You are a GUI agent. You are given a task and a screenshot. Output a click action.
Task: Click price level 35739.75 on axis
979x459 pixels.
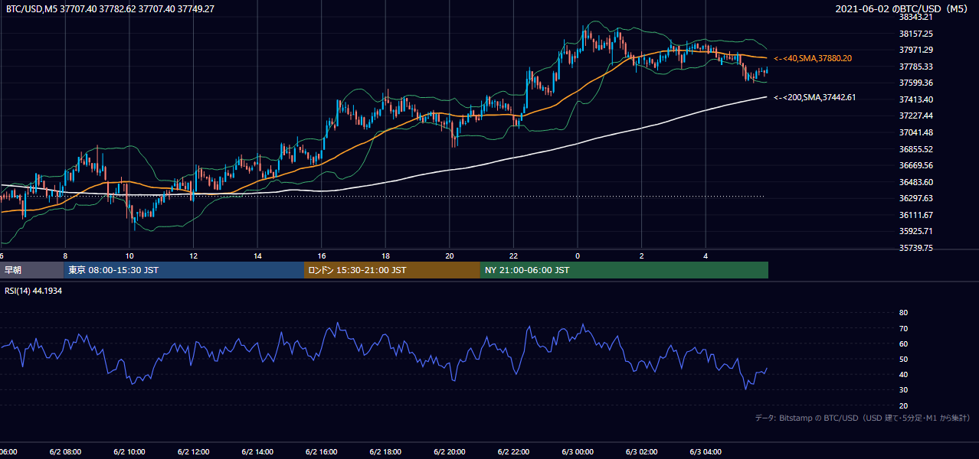pyautogui.click(x=916, y=248)
